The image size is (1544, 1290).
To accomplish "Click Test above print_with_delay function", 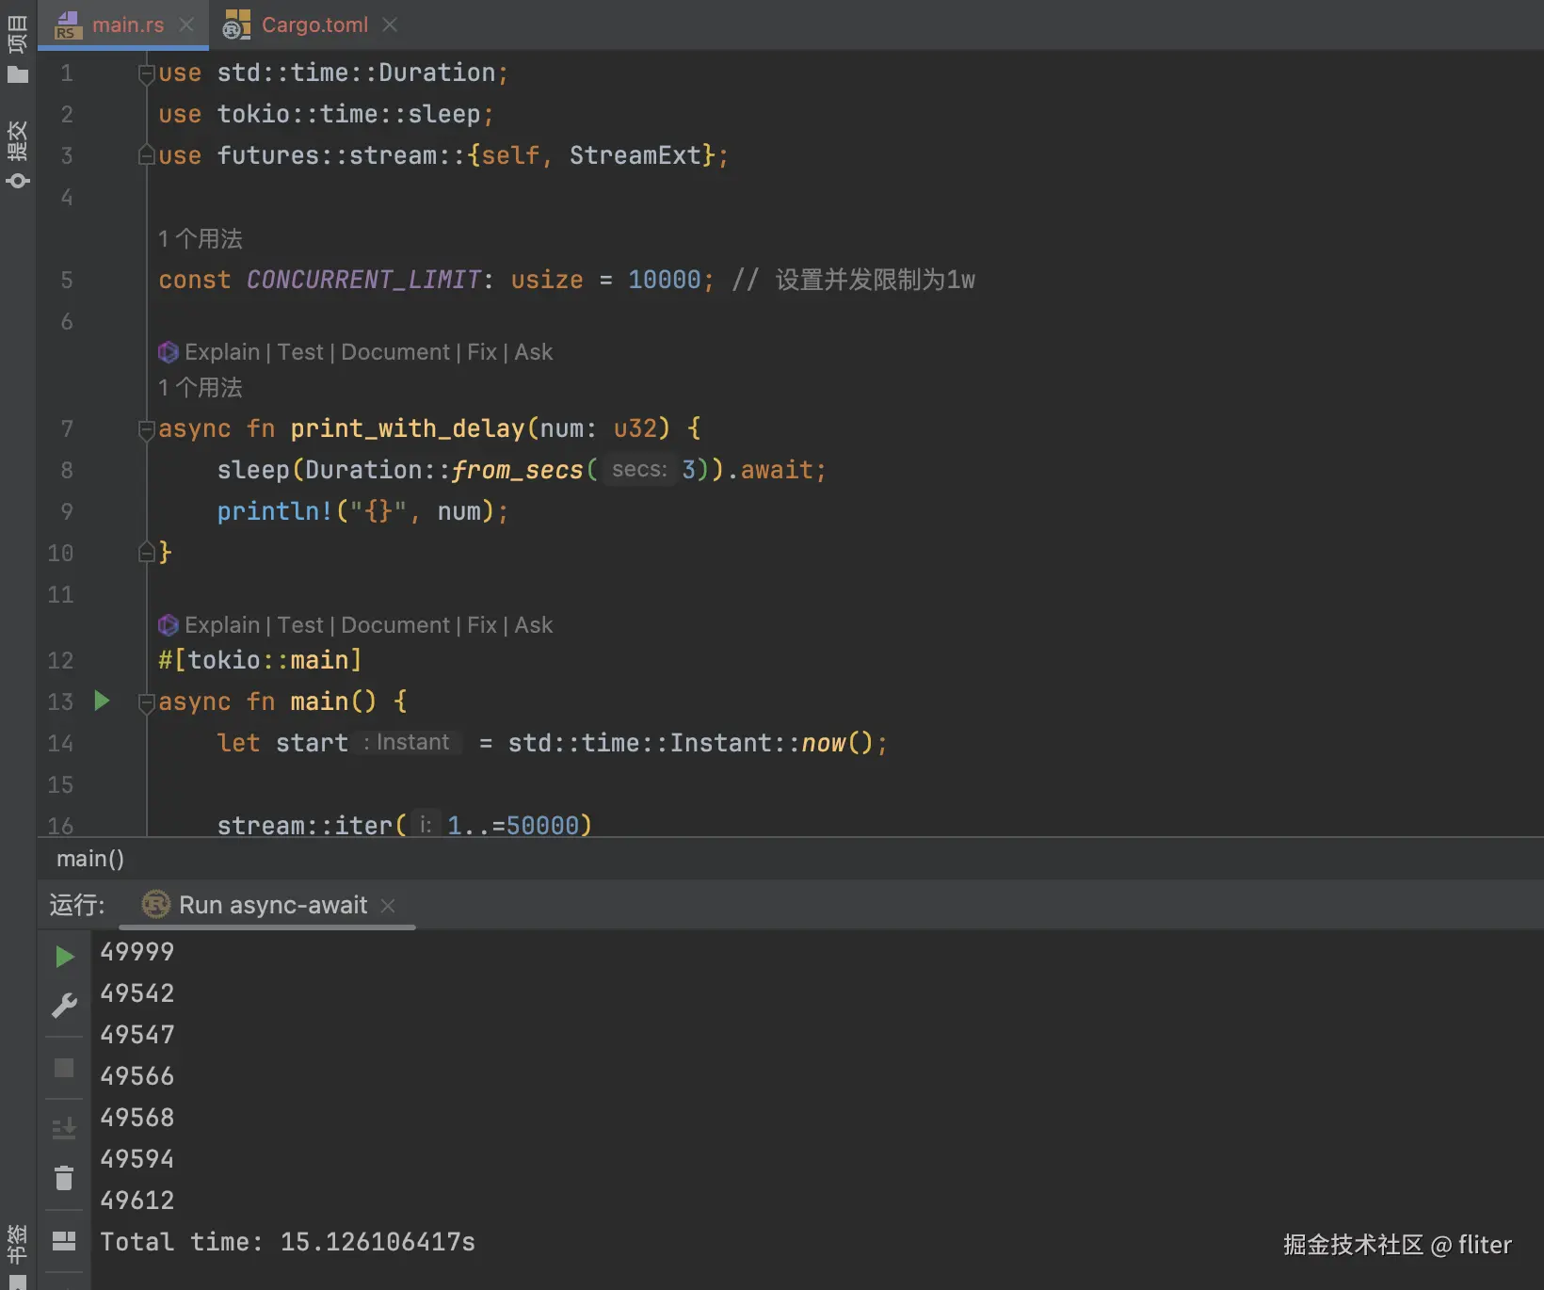I will click(300, 352).
